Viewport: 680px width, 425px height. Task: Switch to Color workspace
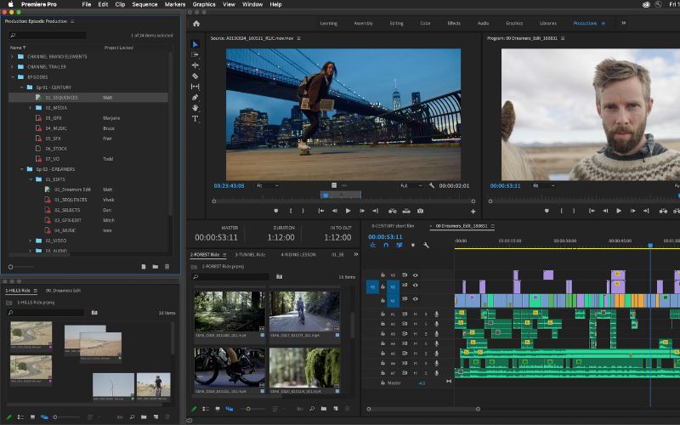click(425, 23)
